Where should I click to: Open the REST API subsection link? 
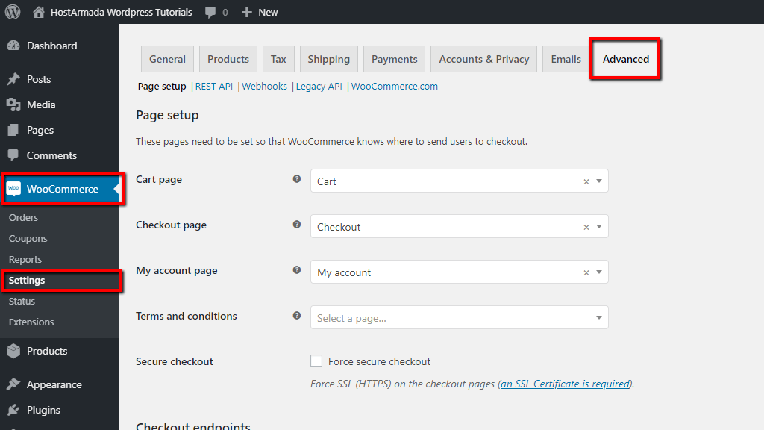[214, 87]
